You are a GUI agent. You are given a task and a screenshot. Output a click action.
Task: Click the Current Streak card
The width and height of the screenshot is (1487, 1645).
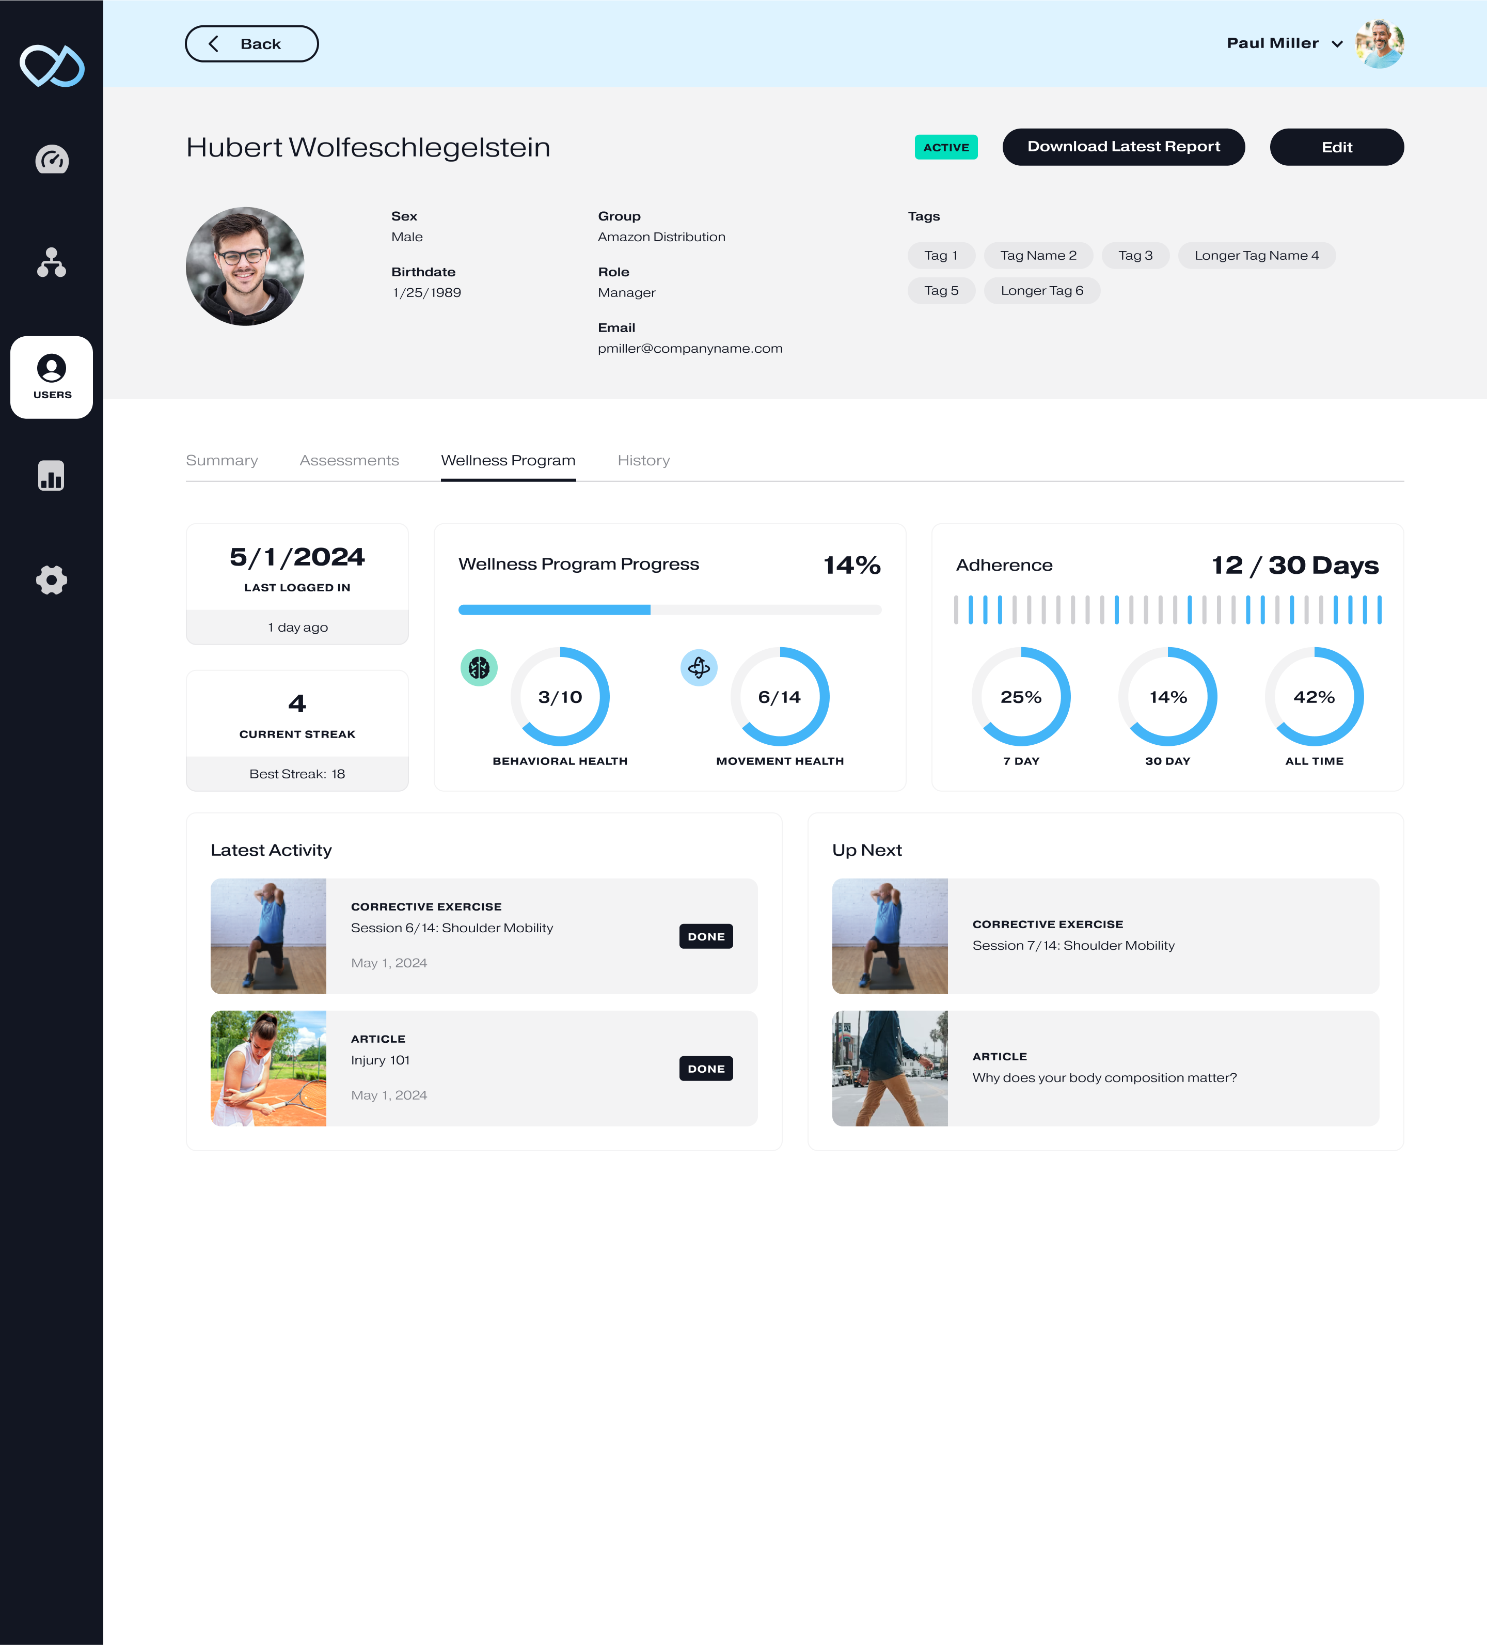coord(297,730)
